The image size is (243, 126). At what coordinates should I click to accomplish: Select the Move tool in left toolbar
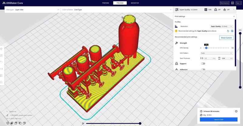click(2, 49)
